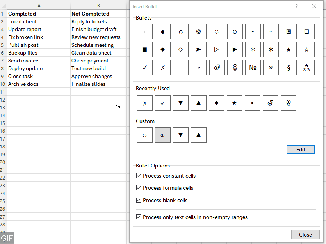Image resolution: width=326 pixels, height=244 pixels.
Task: Click the Close button of Insert Bullet dialog
Action: pyautogui.click(x=305, y=234)
